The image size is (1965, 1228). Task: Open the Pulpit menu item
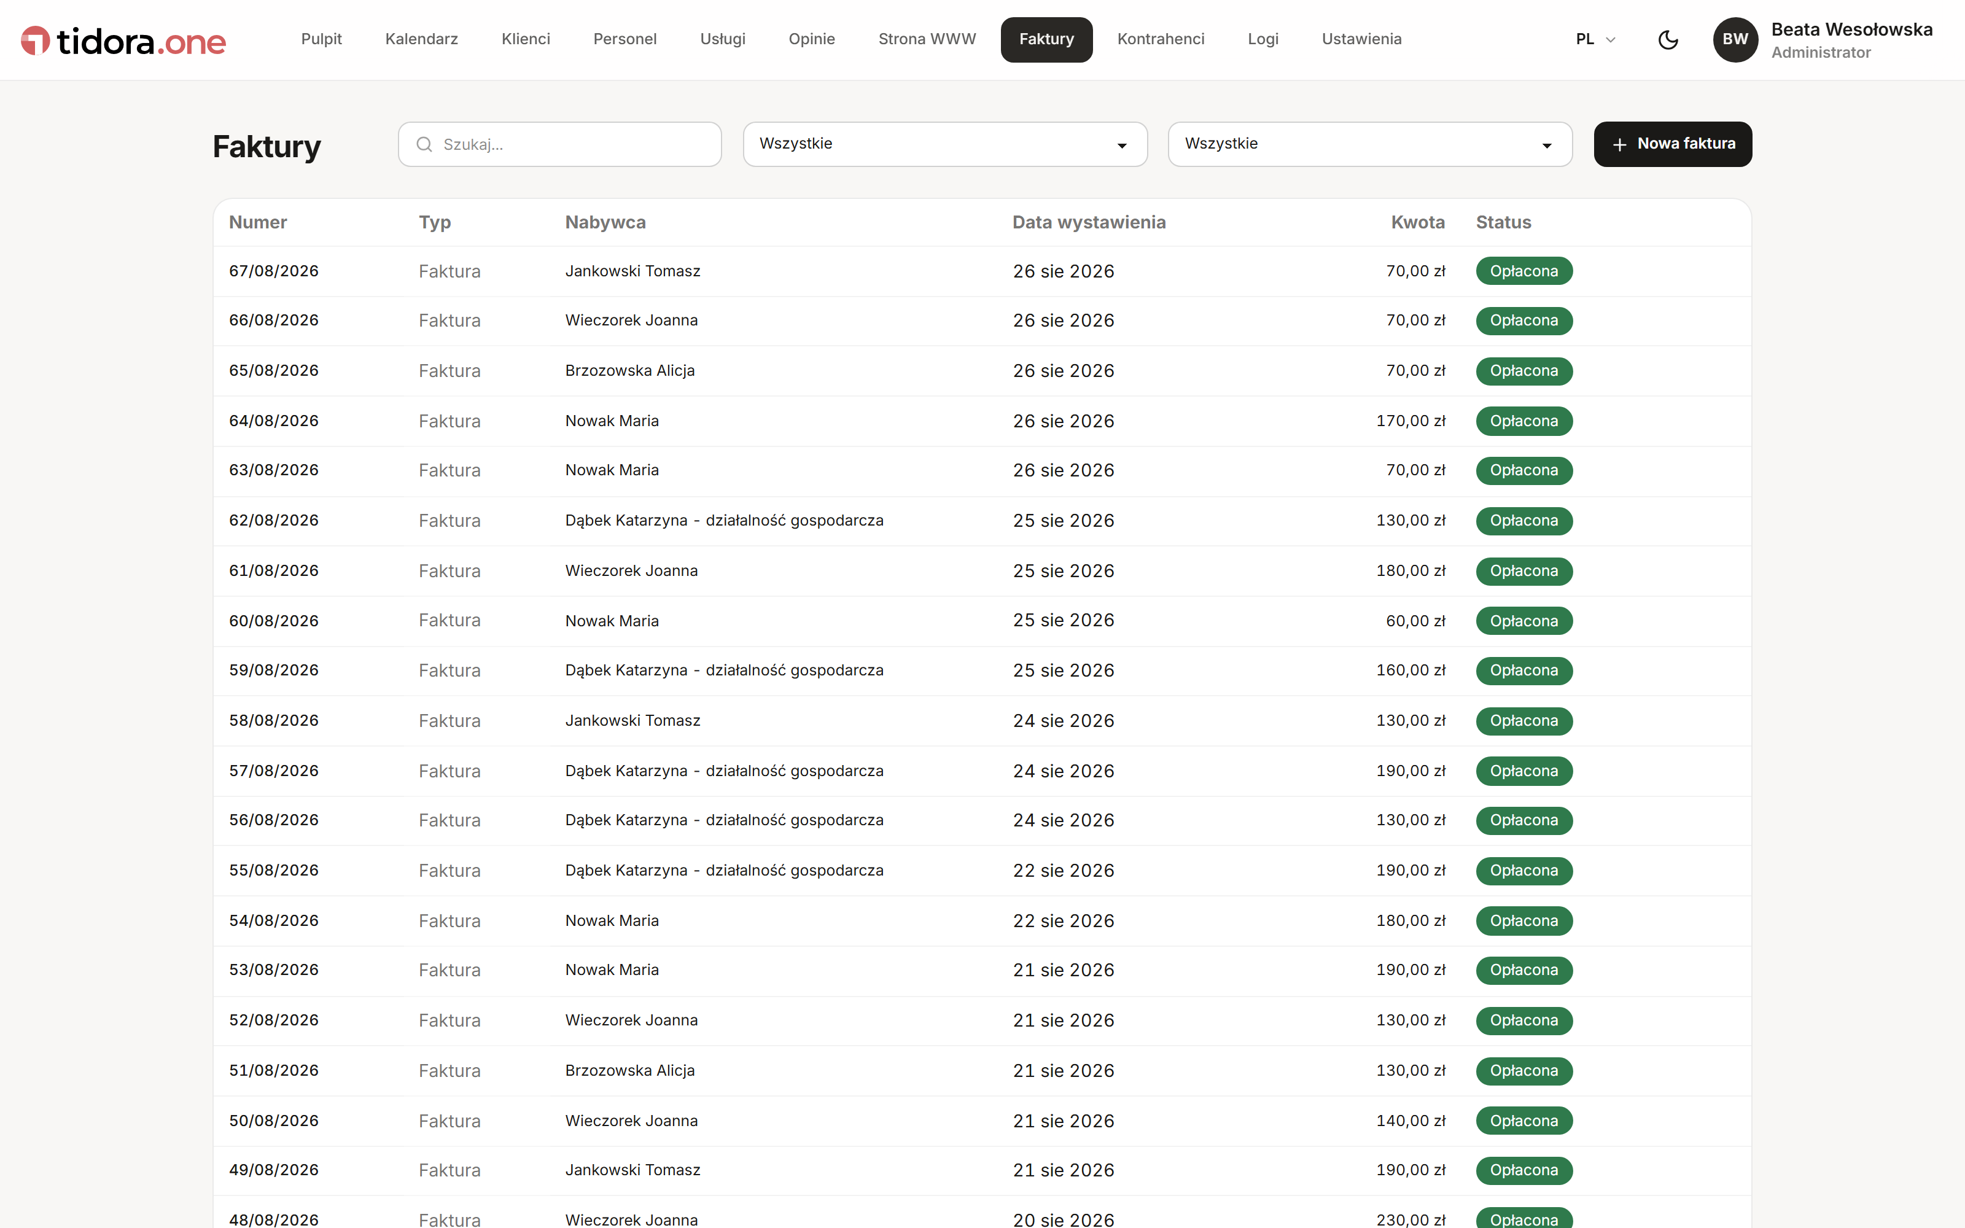(322, 40)
